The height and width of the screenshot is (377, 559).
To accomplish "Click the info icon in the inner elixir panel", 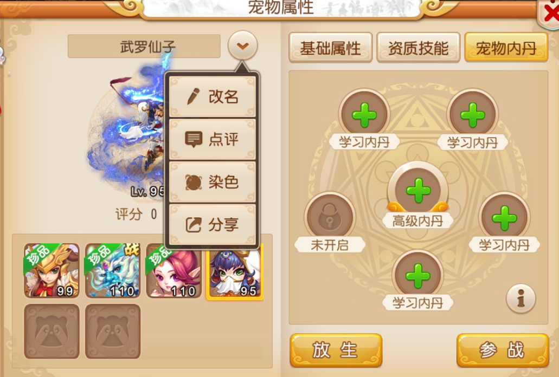I will point(521,298).
